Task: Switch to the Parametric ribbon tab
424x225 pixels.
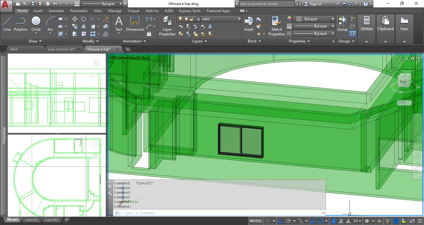Action: tap(79, 11)
